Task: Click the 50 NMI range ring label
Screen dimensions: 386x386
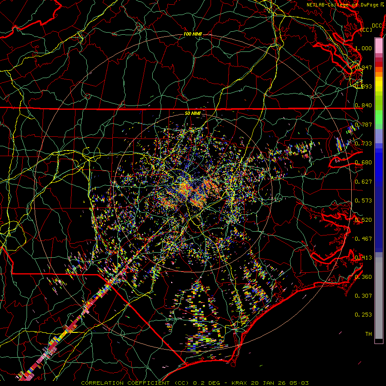Action: (x=193, y=113)
